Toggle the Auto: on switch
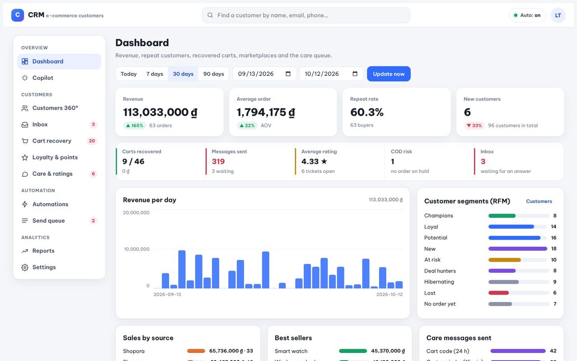The width and height of the screenshot is (577, 361). tap(527, 15)
